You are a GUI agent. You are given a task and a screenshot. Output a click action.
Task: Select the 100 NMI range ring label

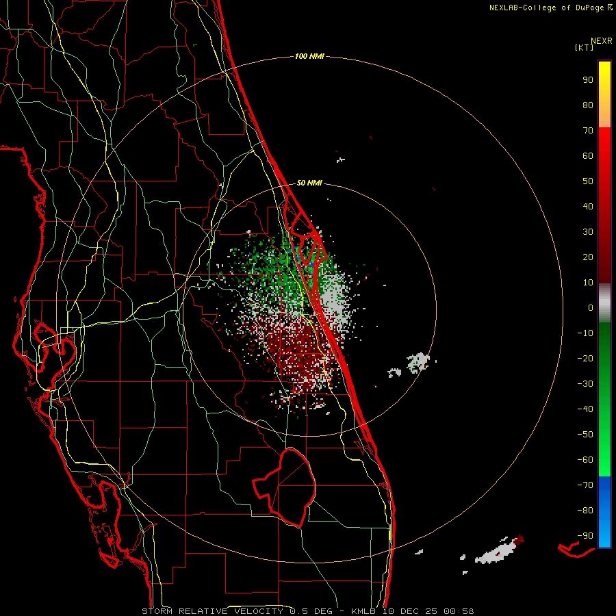(309, 56)
